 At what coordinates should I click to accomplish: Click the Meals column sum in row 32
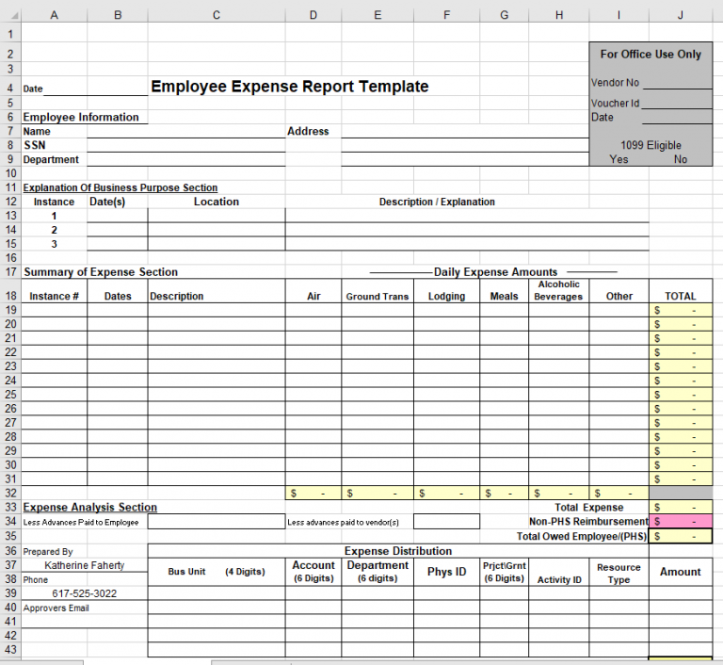pos(504,494)
